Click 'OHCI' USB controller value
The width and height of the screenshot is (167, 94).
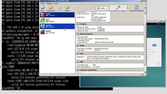[x=94, y=65]
